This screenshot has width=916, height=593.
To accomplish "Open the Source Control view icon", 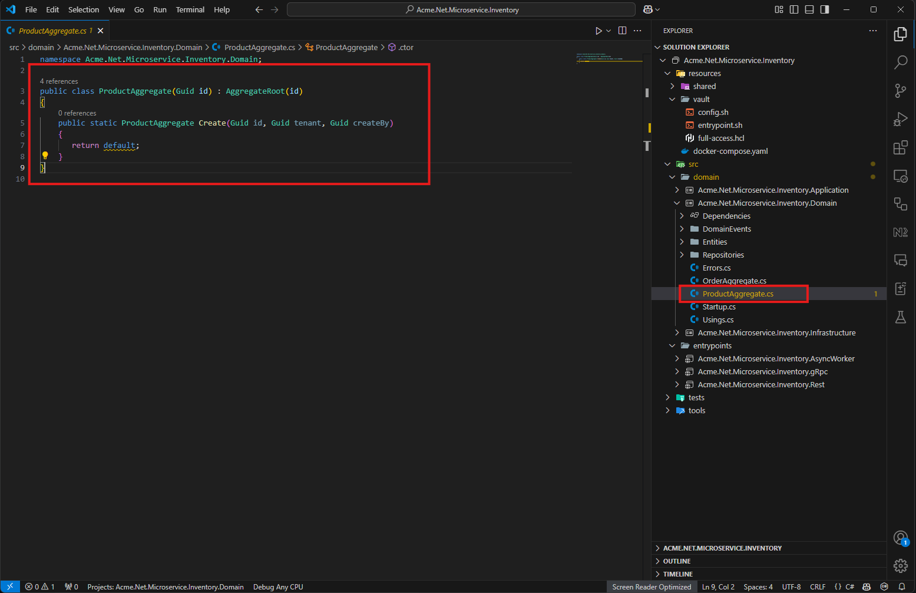I will click(900, 91).
